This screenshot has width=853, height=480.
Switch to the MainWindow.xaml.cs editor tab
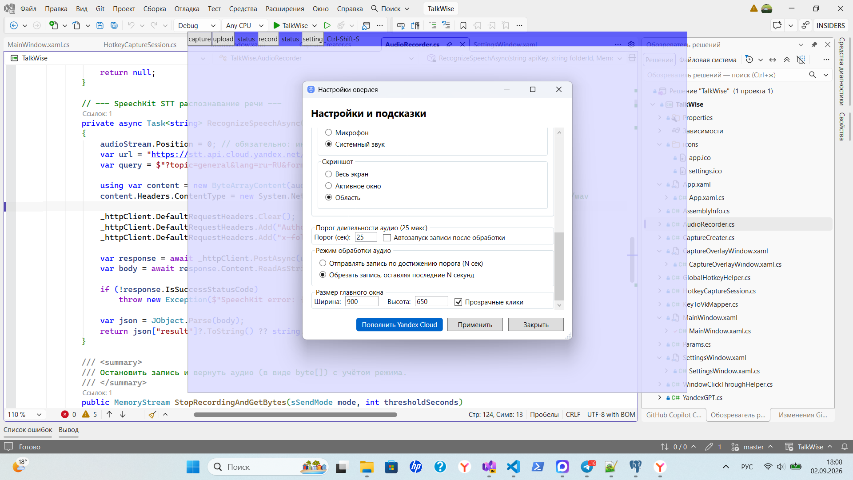tap(39, 44)
